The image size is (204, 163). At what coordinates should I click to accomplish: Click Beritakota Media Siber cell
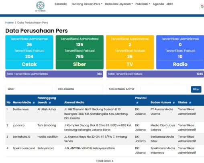(162, 139)
